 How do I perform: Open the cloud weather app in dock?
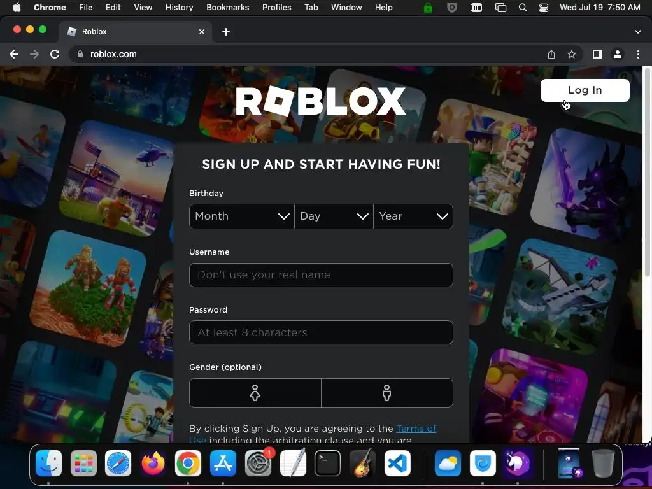click(x=448, y=464)
